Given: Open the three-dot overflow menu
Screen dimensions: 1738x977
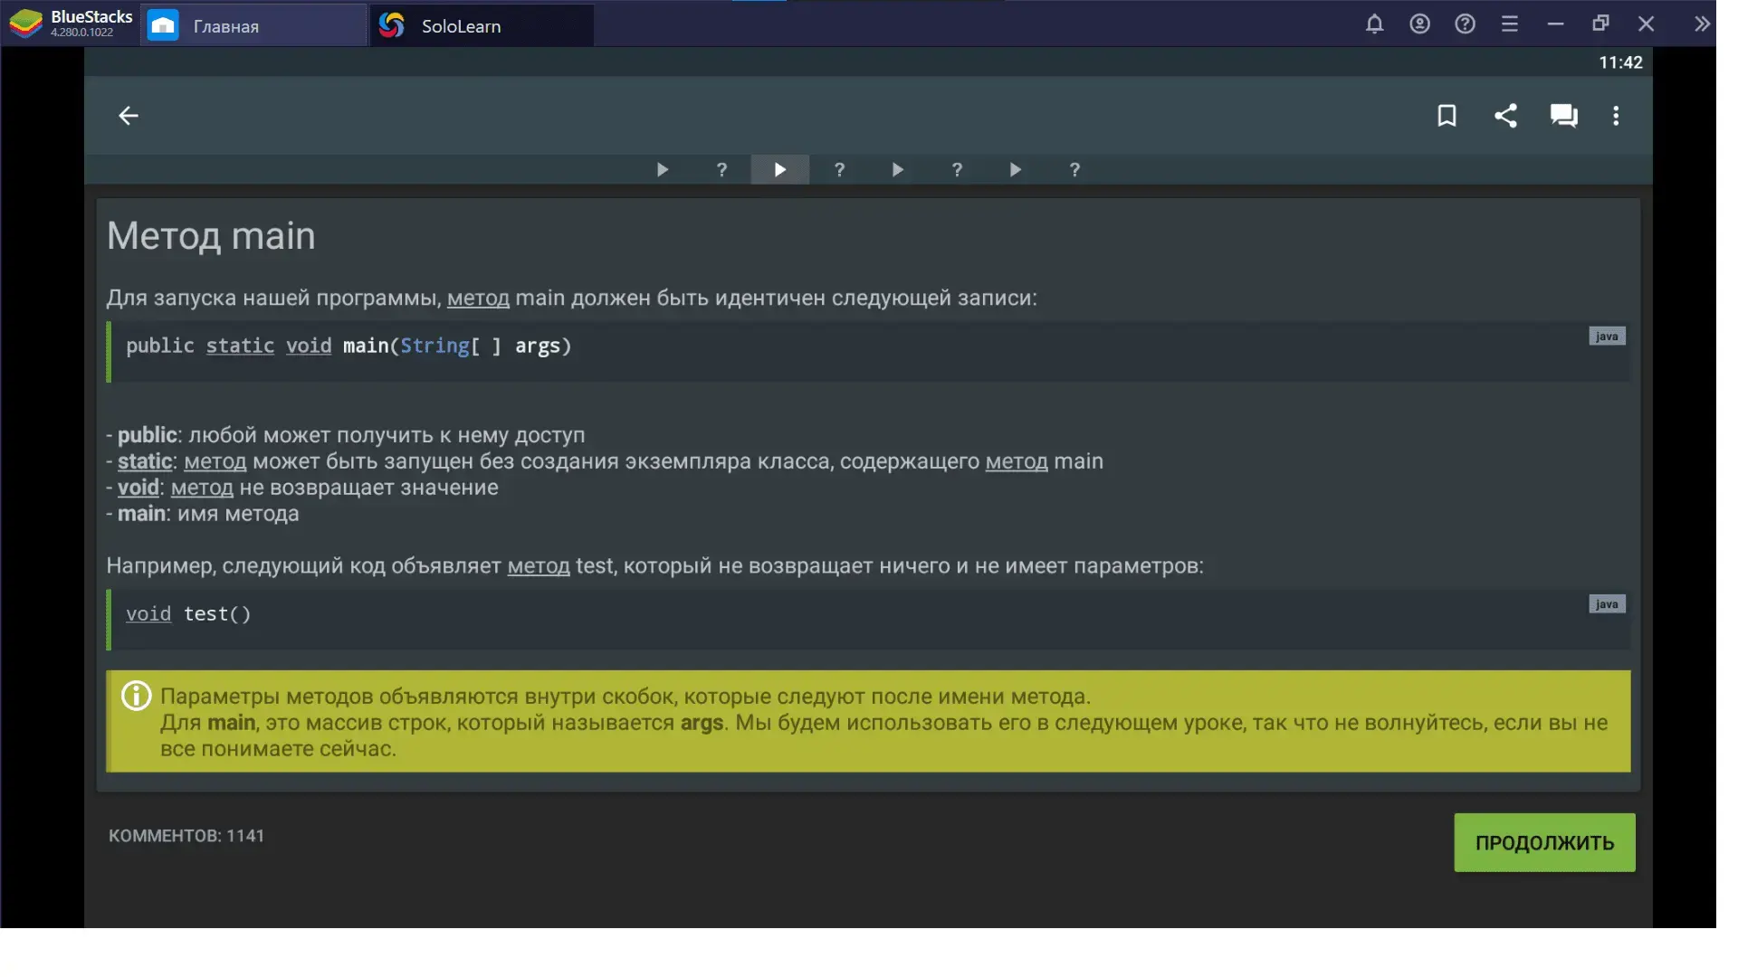Looking at the screenshot, I should coord(1616,116).
